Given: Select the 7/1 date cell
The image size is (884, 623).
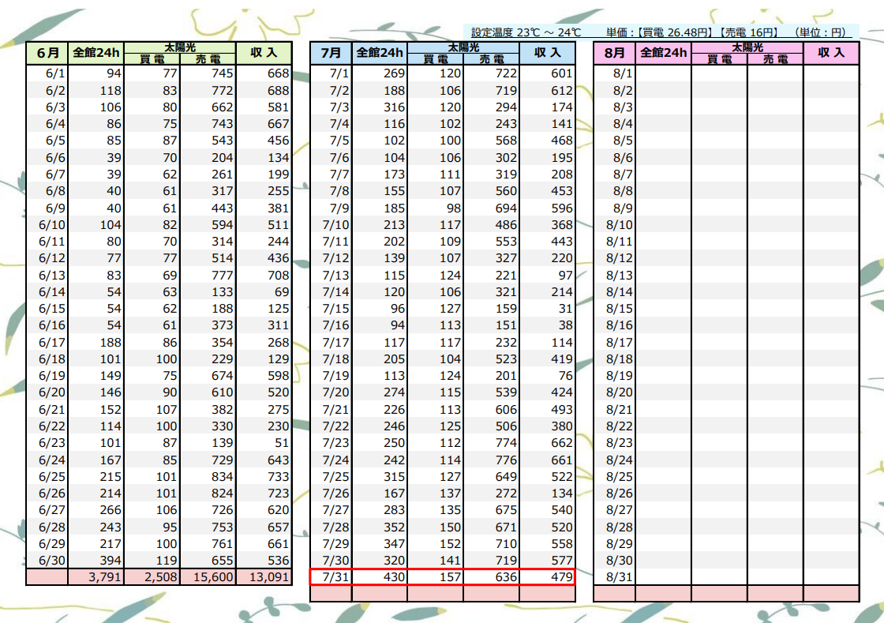Looking at the screenshot, I should point(331,73).
